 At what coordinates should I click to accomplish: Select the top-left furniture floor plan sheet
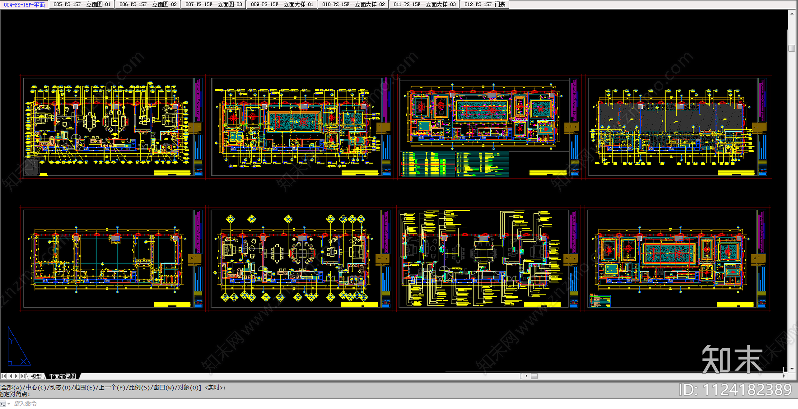coord(113,127)
